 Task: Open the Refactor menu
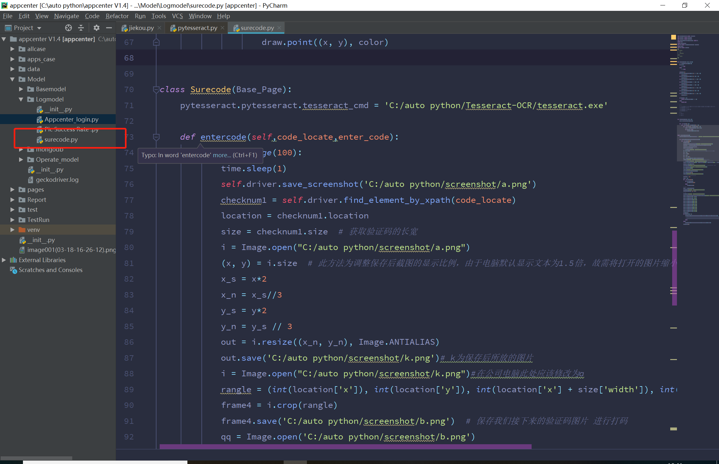tap(117, 16)
